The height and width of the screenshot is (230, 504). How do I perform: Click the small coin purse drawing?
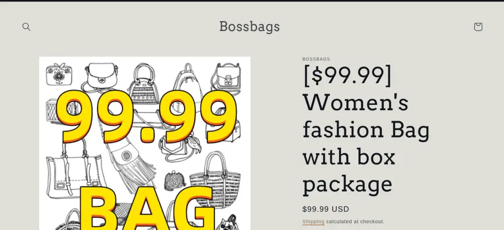pos(175,180)
